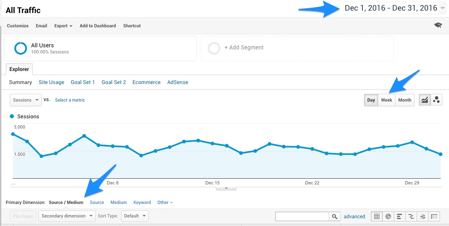449x226 pixels.
Task: Open the Explorer tab
Action: tap(19, 69)
